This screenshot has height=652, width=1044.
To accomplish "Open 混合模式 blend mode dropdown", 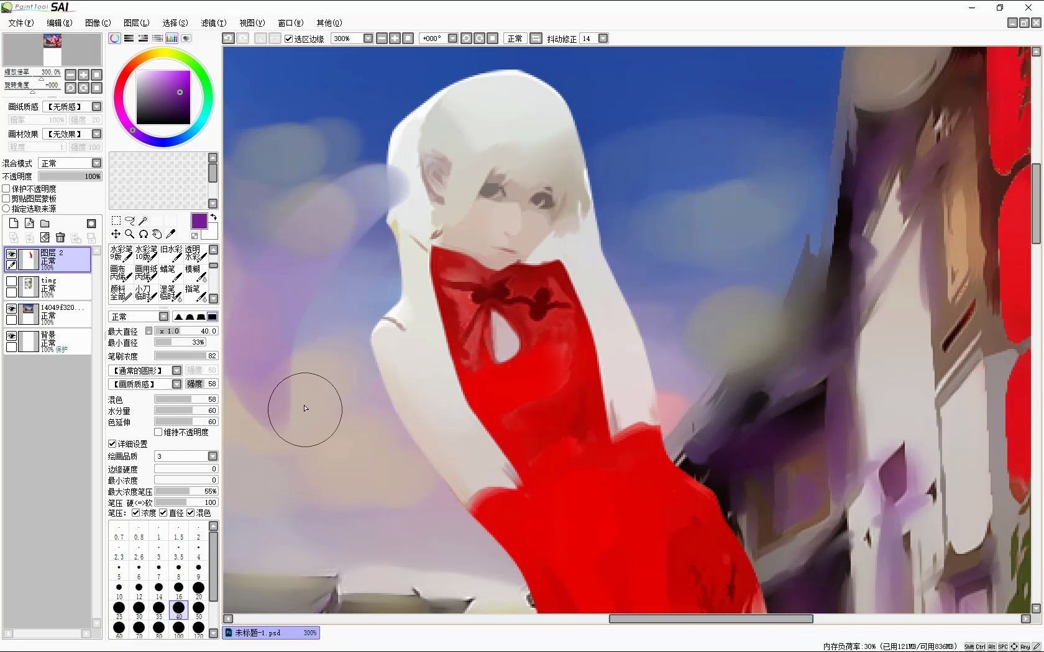I will pyautogui.click(x=96, y=163).
